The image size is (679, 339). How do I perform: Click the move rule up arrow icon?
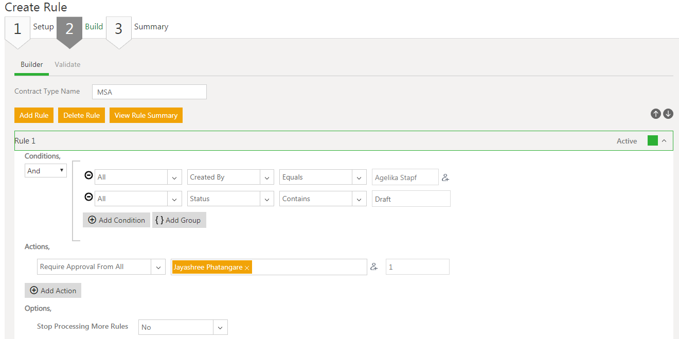pos(655,114)
